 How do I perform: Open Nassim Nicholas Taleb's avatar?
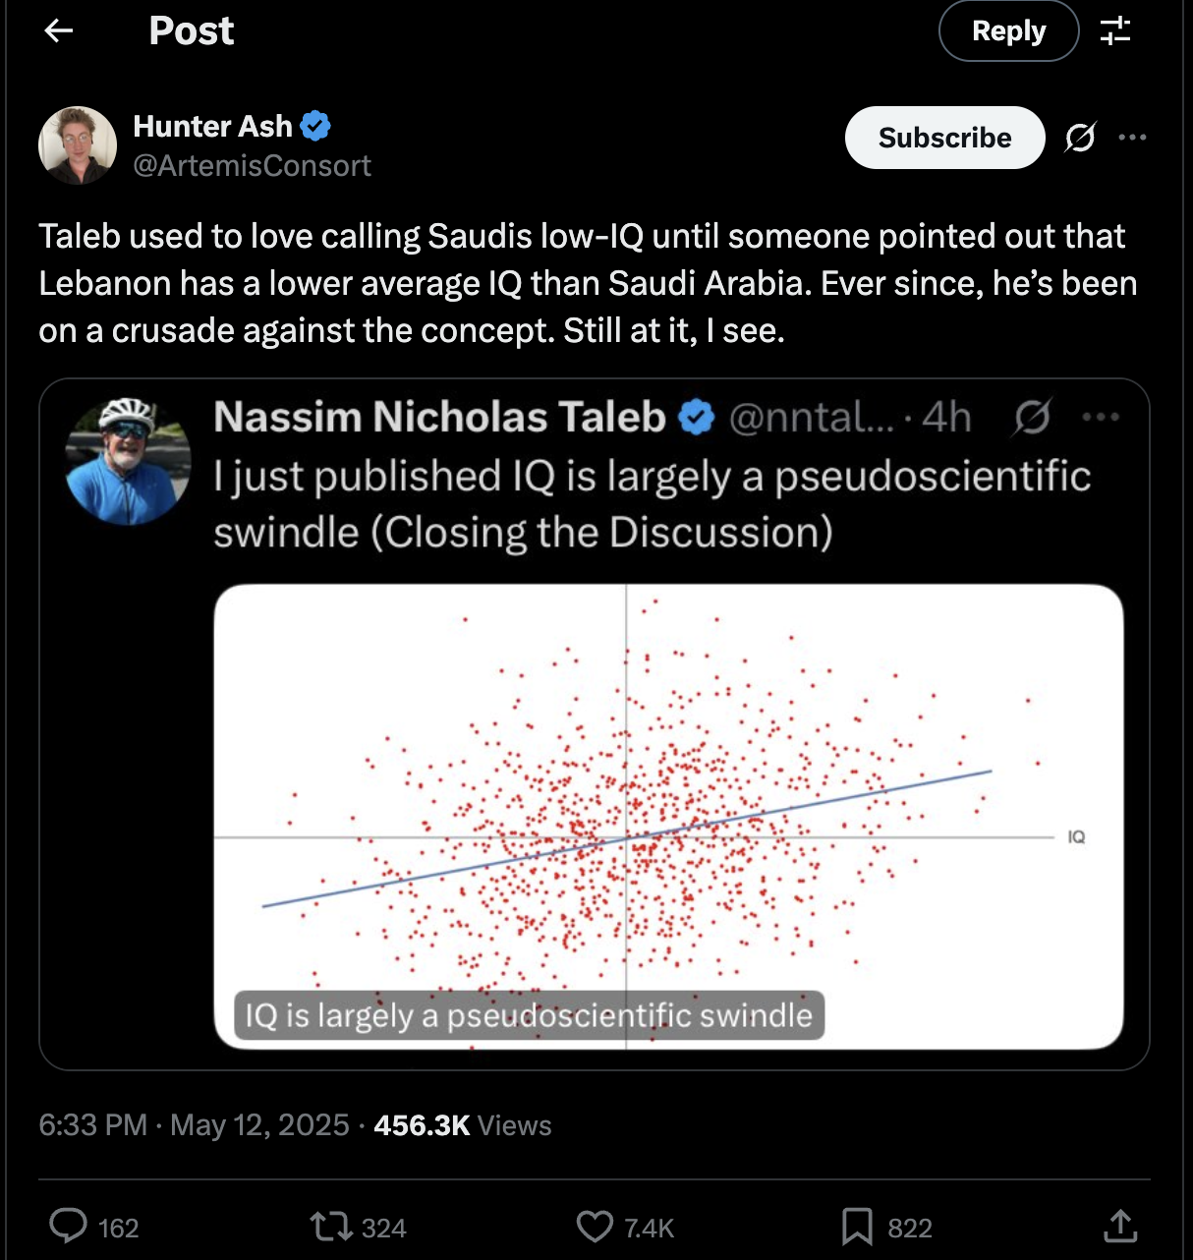[128, 462]
